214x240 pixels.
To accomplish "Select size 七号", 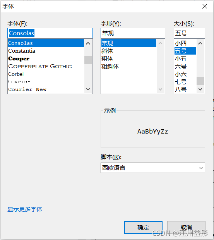I will coord(185,82).
